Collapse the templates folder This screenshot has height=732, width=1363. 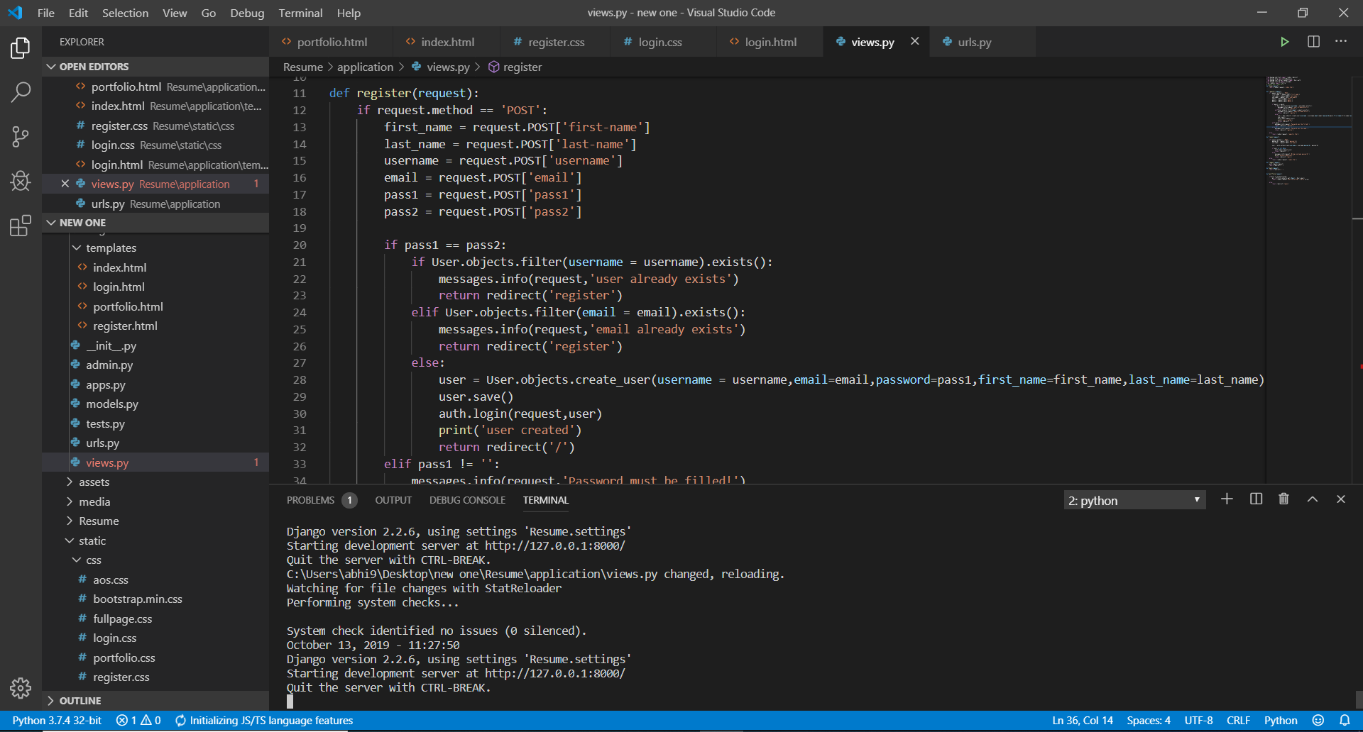111,248
